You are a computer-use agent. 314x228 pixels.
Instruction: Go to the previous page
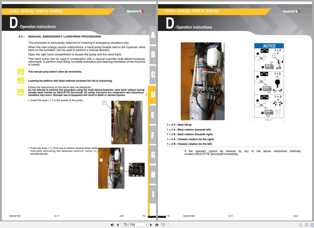[x=117, y=225]
